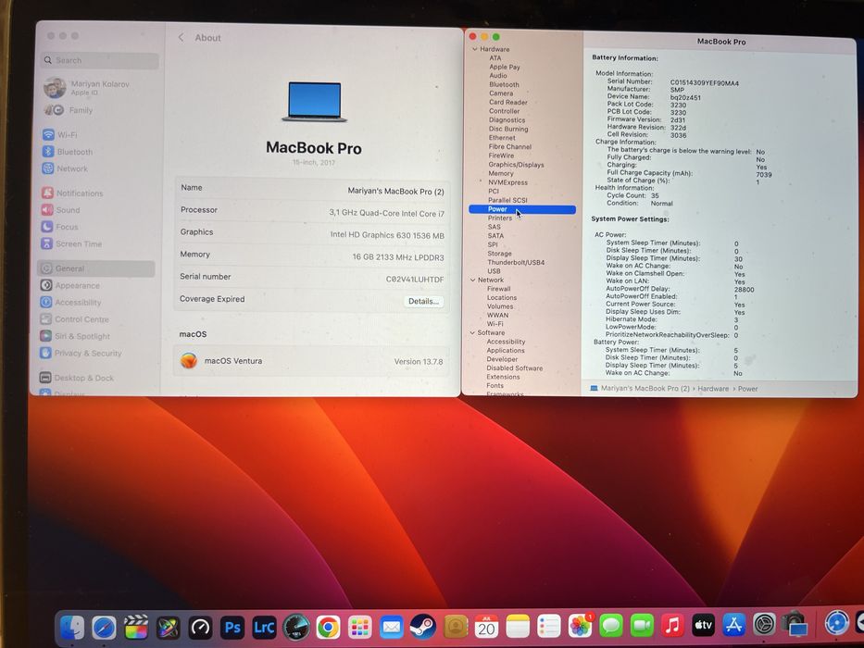
Task: Open Finder from the Dock
Action: (x=73, y=627)
